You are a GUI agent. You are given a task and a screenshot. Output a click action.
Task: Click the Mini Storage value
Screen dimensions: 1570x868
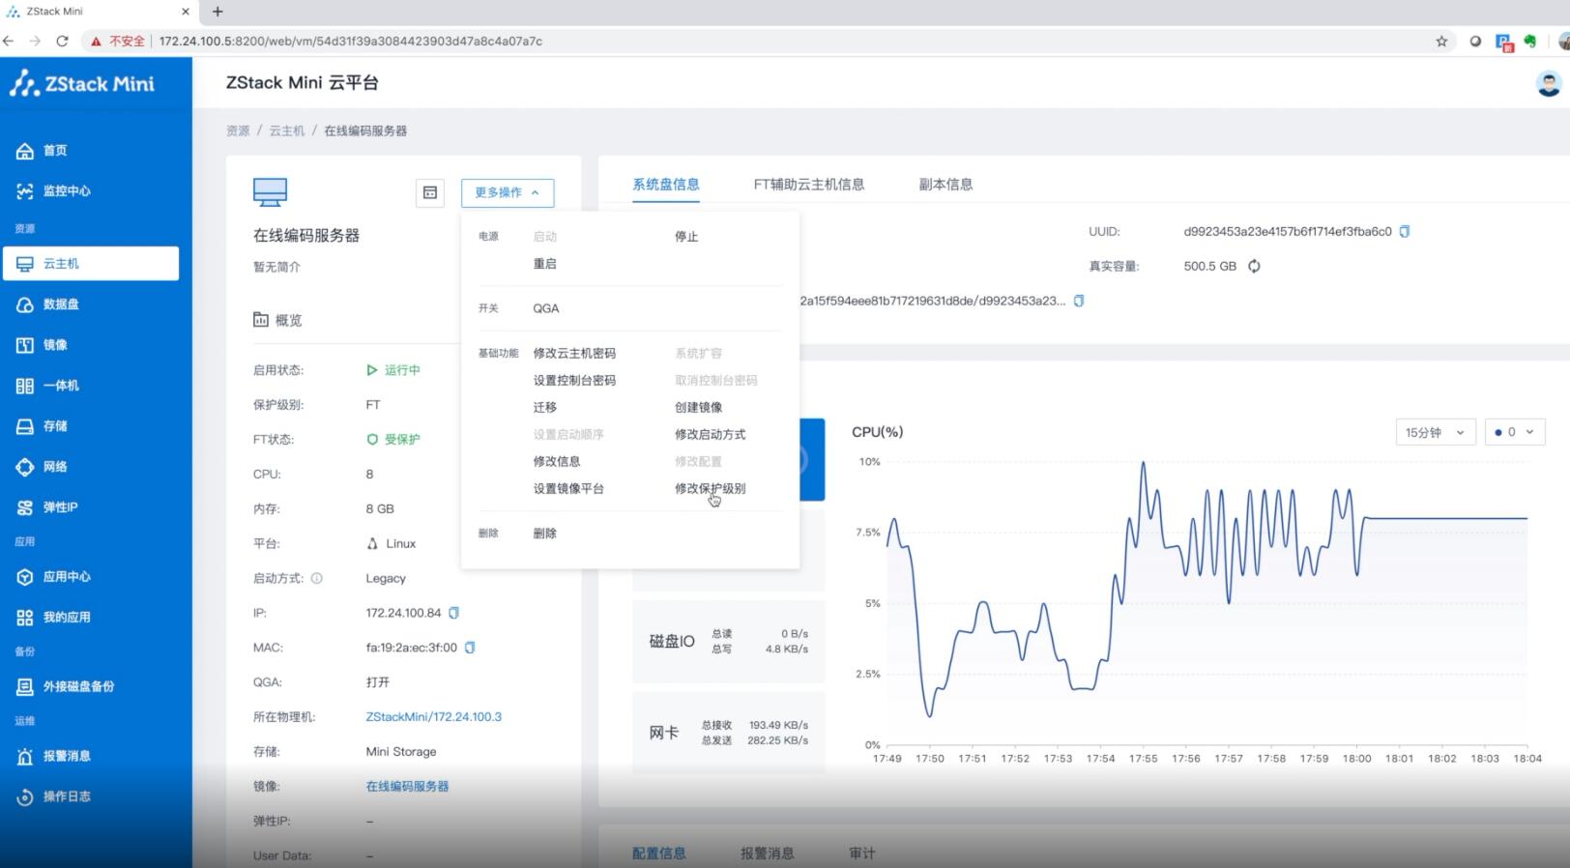[x=401, y=752]
